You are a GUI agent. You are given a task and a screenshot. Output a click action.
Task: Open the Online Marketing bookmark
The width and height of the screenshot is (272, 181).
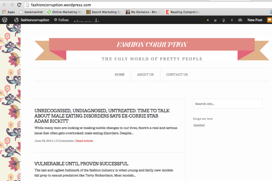[x=64, y=12]
